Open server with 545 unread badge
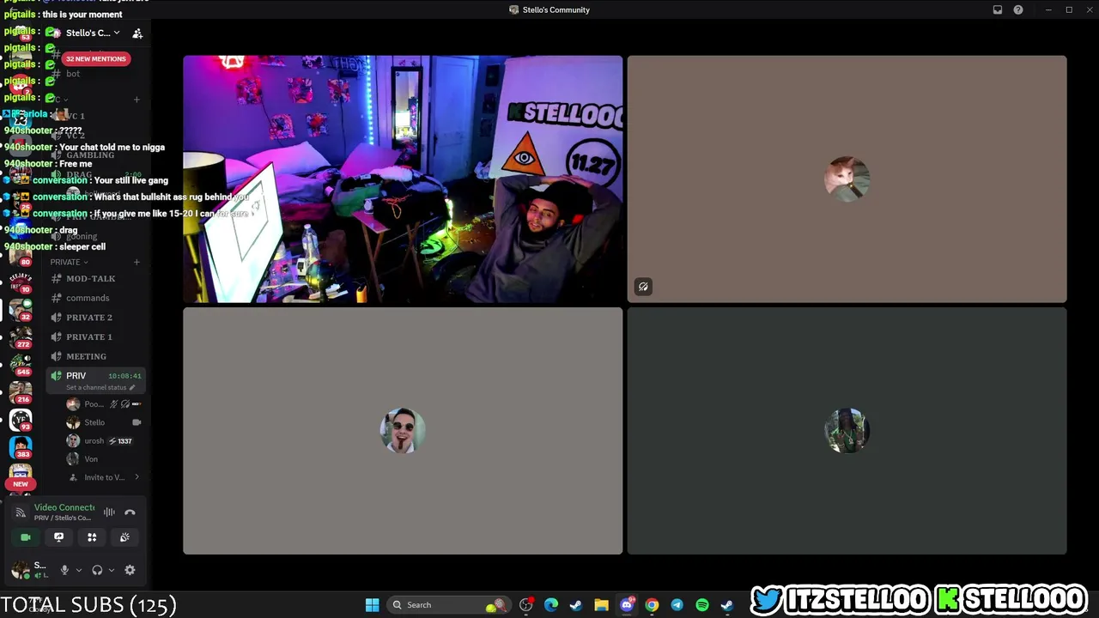The width and height of the screenshot is (1099, 618). tap(21, 365)
